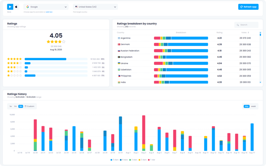Open the add new link
The image size is (266, 166).
49,12
